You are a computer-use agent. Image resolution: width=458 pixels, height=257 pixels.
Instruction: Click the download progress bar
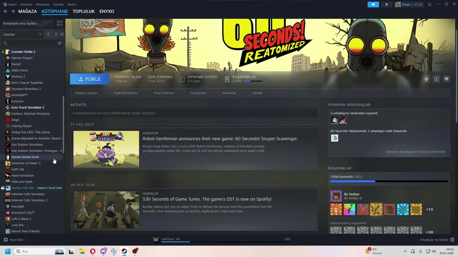point(226,242)
